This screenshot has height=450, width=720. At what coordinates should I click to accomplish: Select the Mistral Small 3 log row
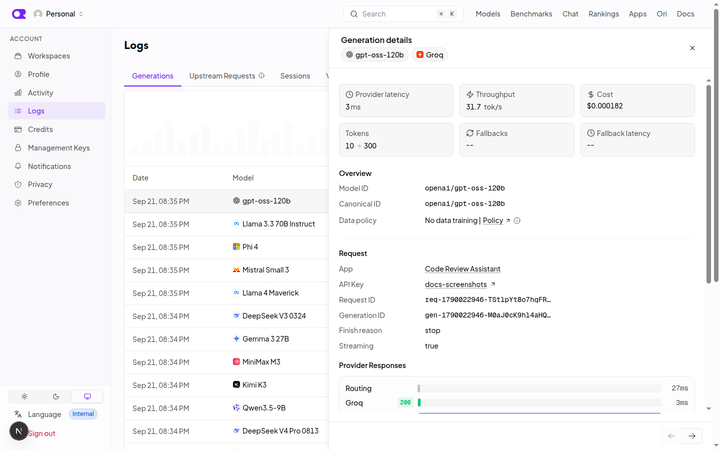226,270
